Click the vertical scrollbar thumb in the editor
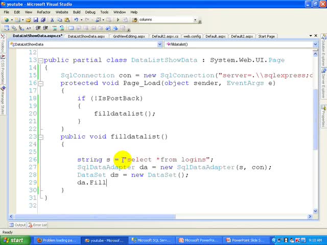This screenshot has width=327, height=245. [315, 119]
